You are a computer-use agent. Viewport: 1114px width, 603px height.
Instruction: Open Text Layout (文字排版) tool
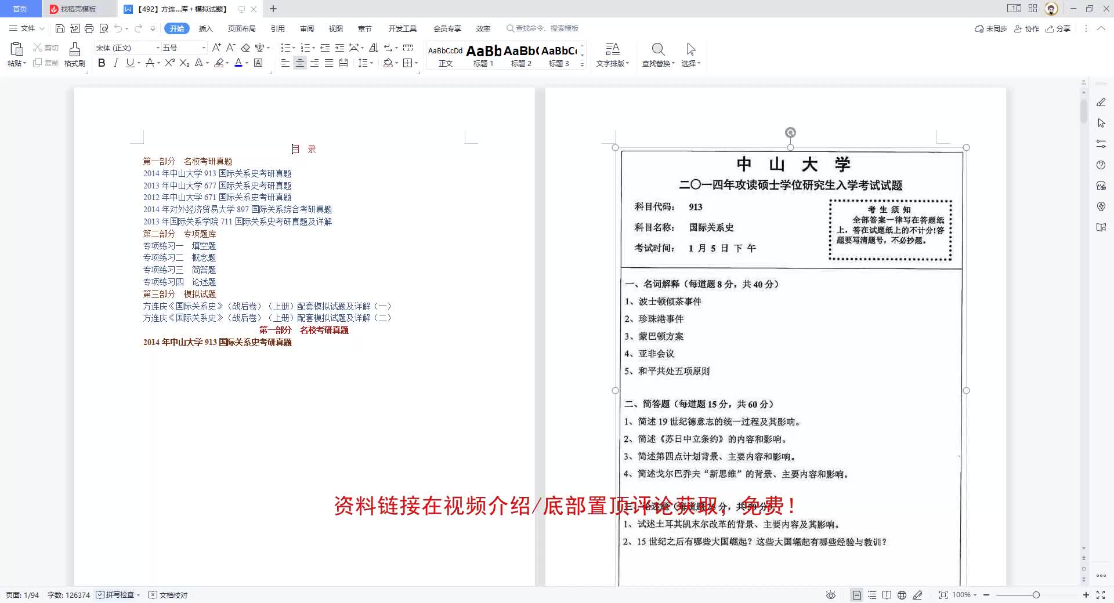pyautogui.click(x=612, y=55)
